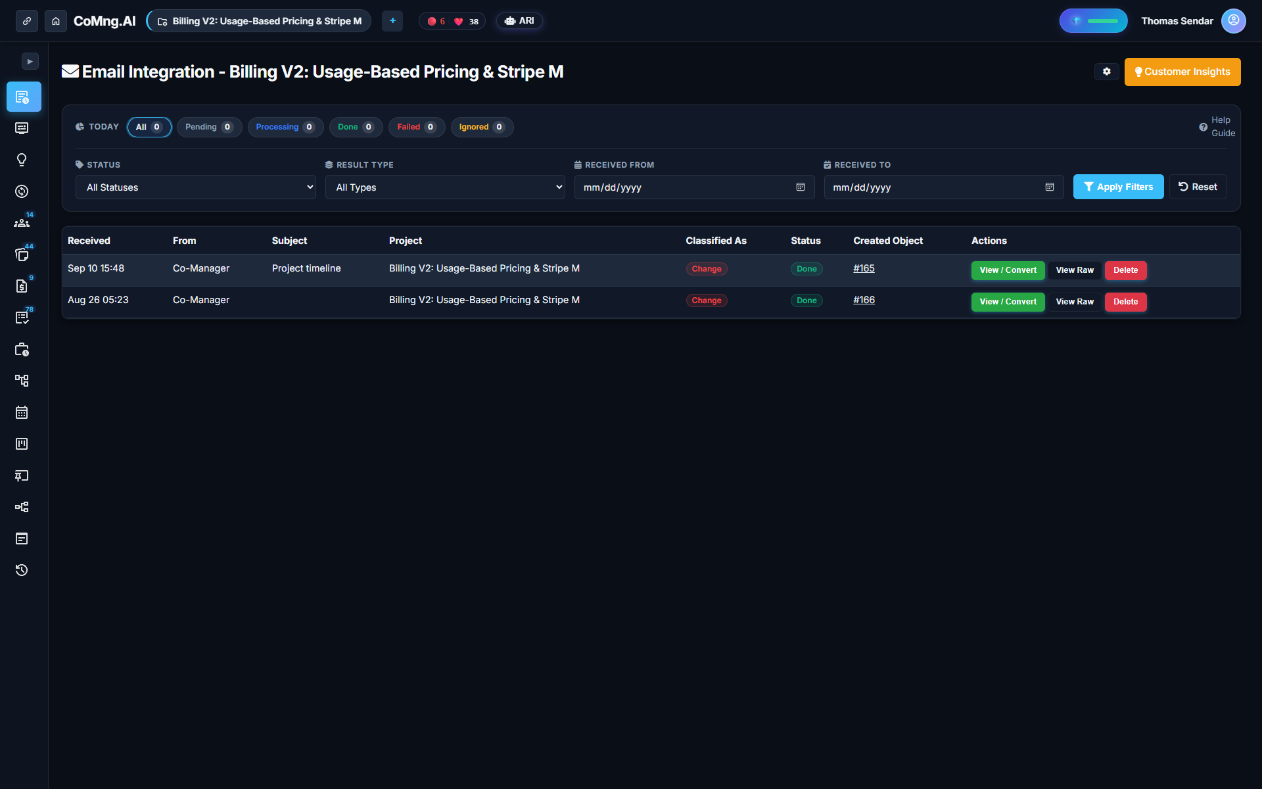Expand the sidebar with the play arrow

tap(30, 61)
